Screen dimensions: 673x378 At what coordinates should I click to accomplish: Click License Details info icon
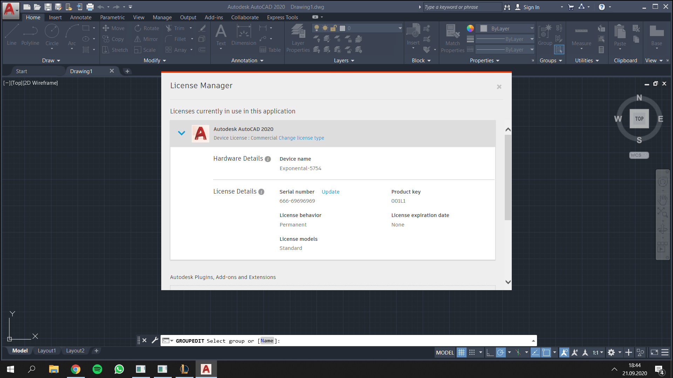coord(261,192)
